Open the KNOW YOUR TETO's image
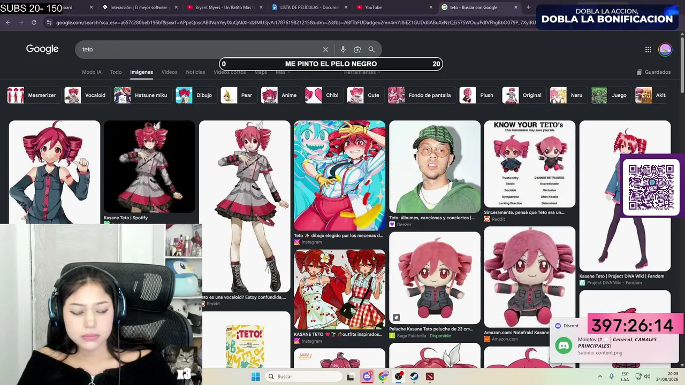Viewport: 685px width, 385px height. click(x=530, y=164)
